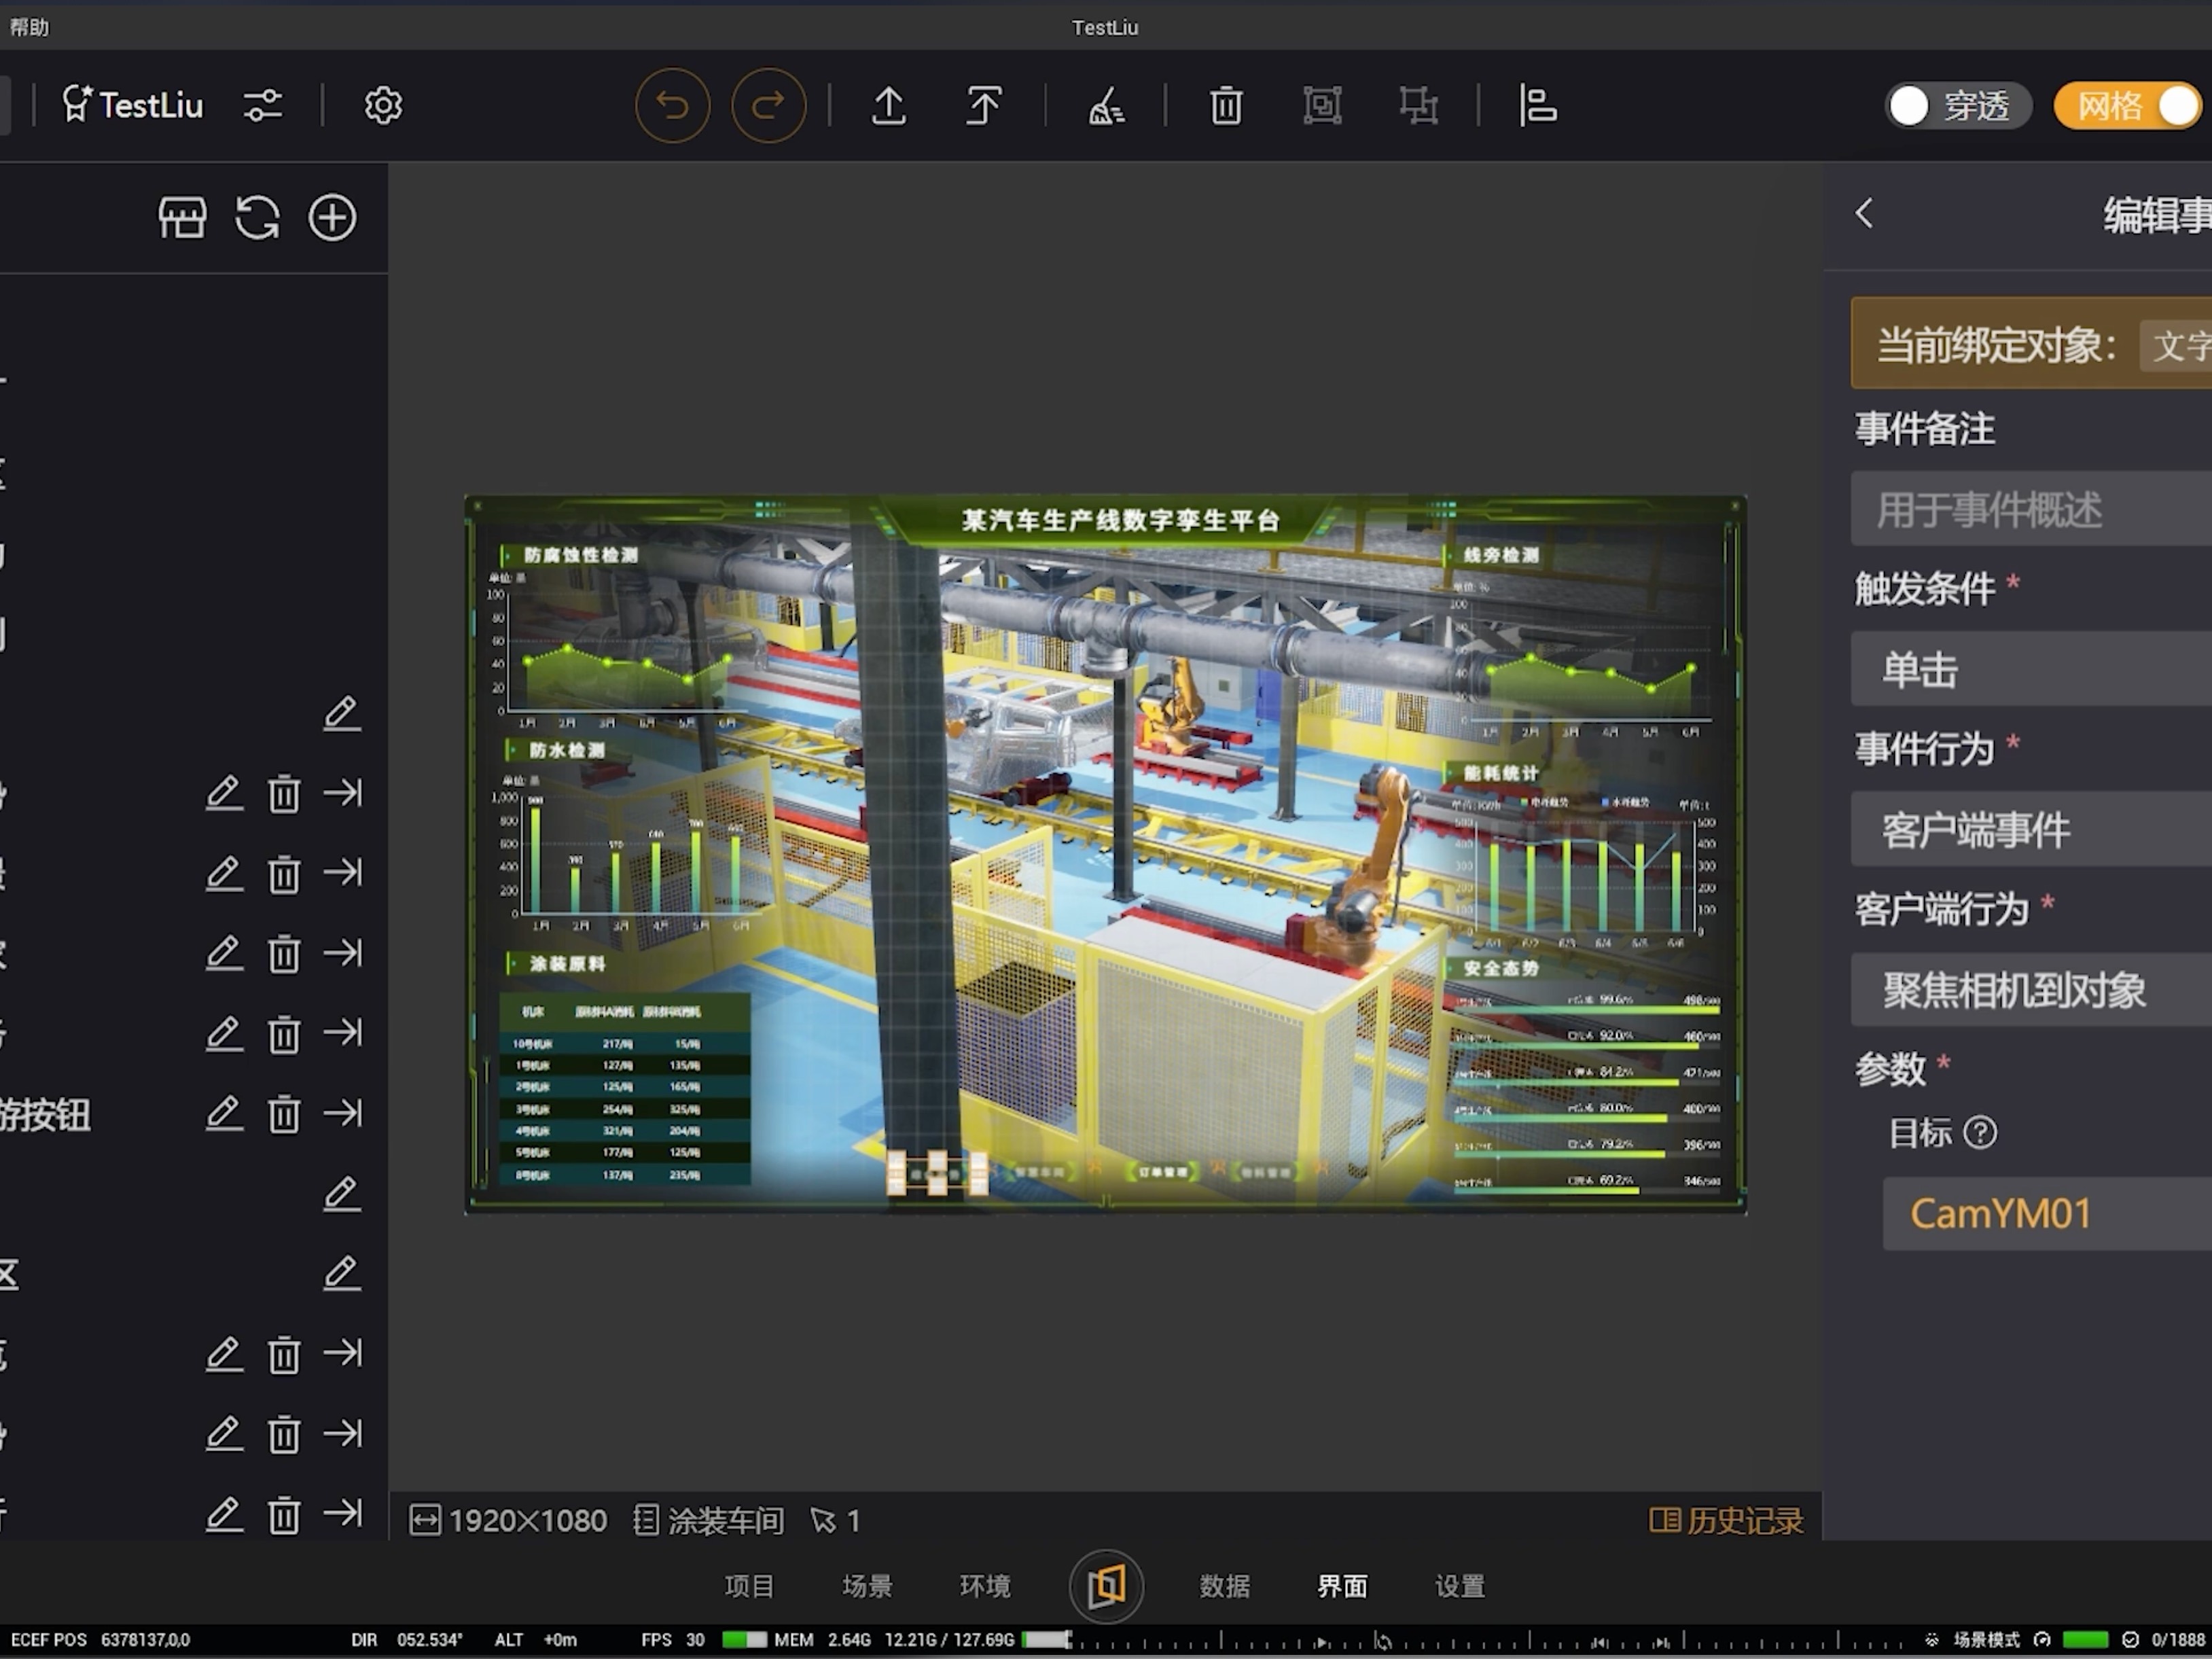The width and height of the screenshot is (2212, 1659).
Task: Open the 客户端行为 dropdown showing 聚焦相机到对象
Action: point(2030,990)
